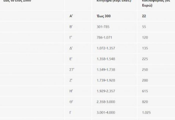Image resolution: width=175 pixels, height=120 pixels.
Task: Select the 1.072-1.357 range cell
Action: pos(106,48)
